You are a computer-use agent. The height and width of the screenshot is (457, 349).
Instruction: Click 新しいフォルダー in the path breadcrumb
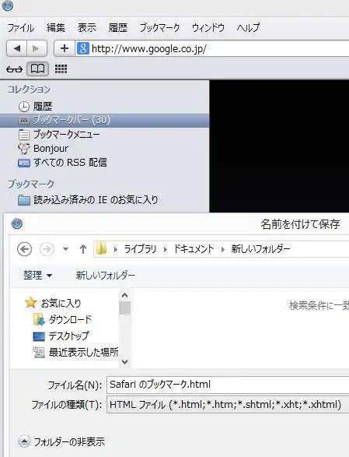coord(260,249)
